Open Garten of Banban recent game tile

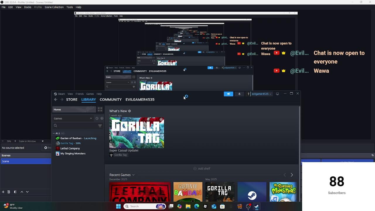[x=188, y=192]
